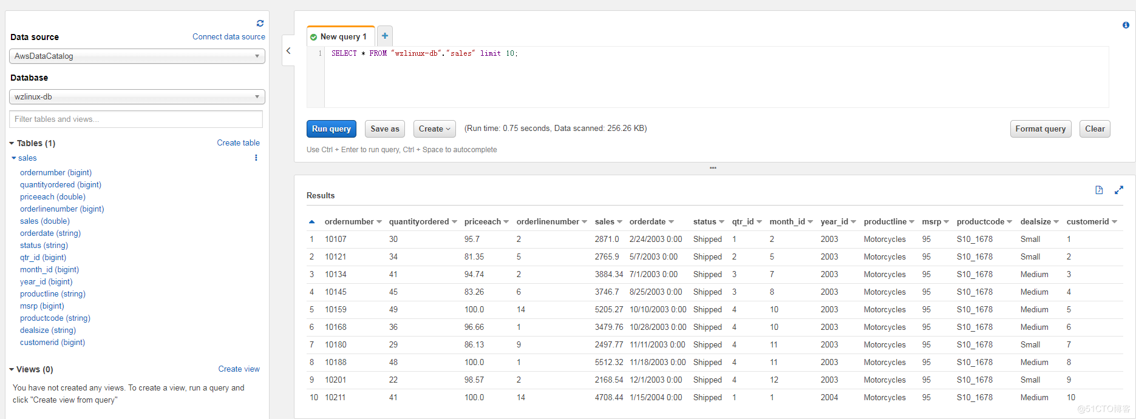Open the info icon at top right
The height and width of the screenshot is (419, 1136).
click(x=1126, y=25)
